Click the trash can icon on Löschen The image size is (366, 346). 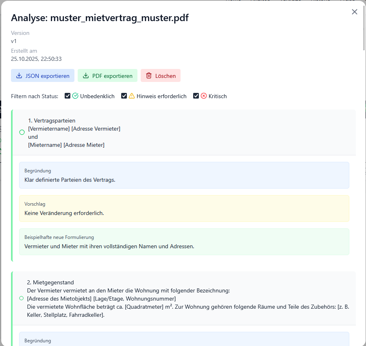[x=149, y=76]
